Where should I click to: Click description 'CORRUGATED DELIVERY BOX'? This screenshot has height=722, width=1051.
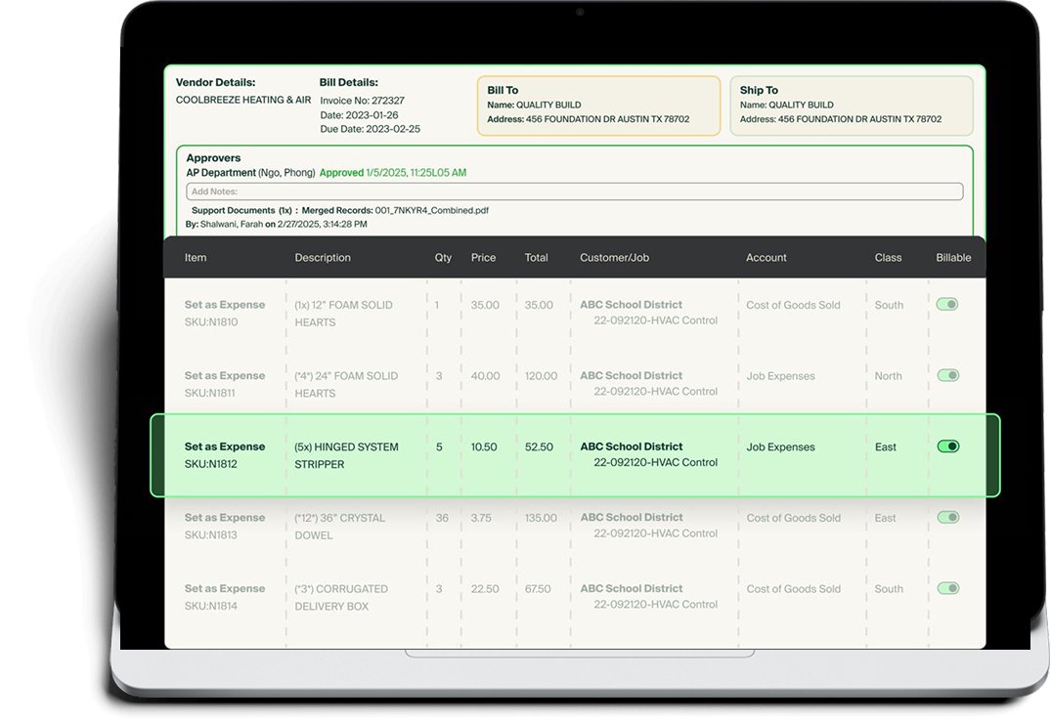(341, 597)
